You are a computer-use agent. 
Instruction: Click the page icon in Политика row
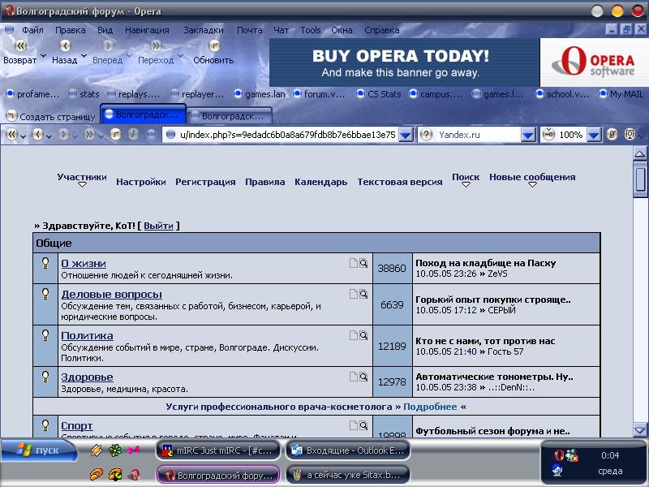pyautogui.click(x=353, y=334)
